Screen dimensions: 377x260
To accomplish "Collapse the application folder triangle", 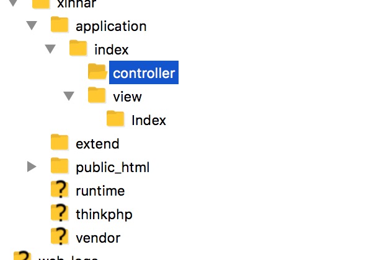I will point(32,25).
